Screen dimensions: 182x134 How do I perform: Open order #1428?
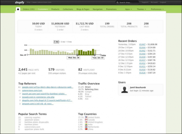click(x=142, y=73)
